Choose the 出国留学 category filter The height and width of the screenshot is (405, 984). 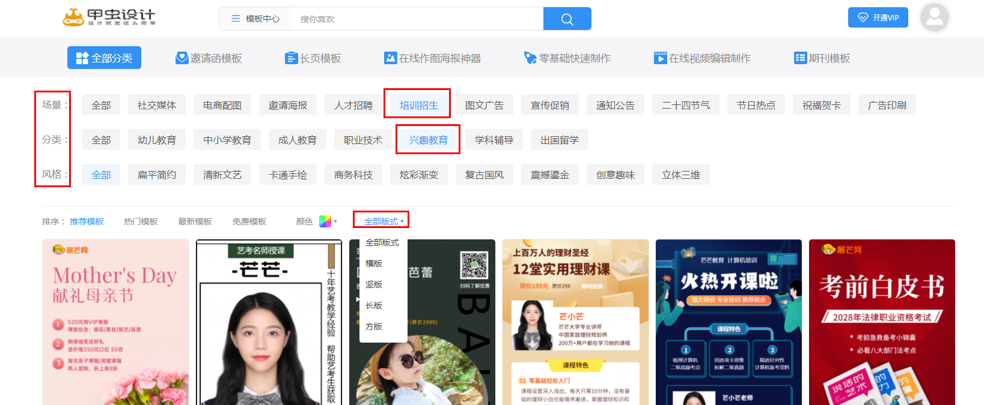pyautogui.click(x=560, y=140)
